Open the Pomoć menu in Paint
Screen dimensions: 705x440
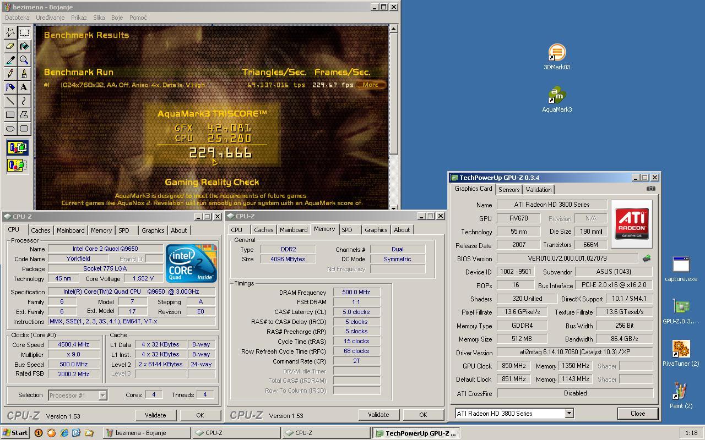click(138, 18)
